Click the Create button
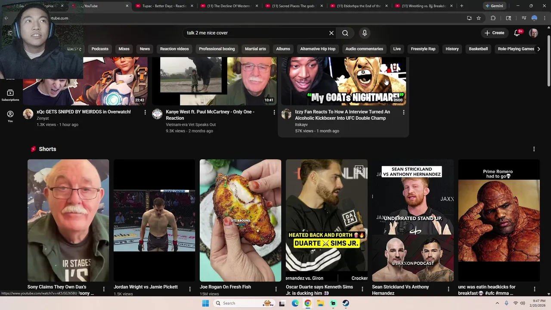The height and width of the screenshot is (310, 551). (494, 33)
